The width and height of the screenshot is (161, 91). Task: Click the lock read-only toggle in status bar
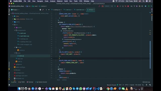click(143, 85)
